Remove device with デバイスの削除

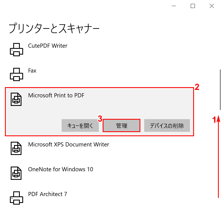point(167,125)
